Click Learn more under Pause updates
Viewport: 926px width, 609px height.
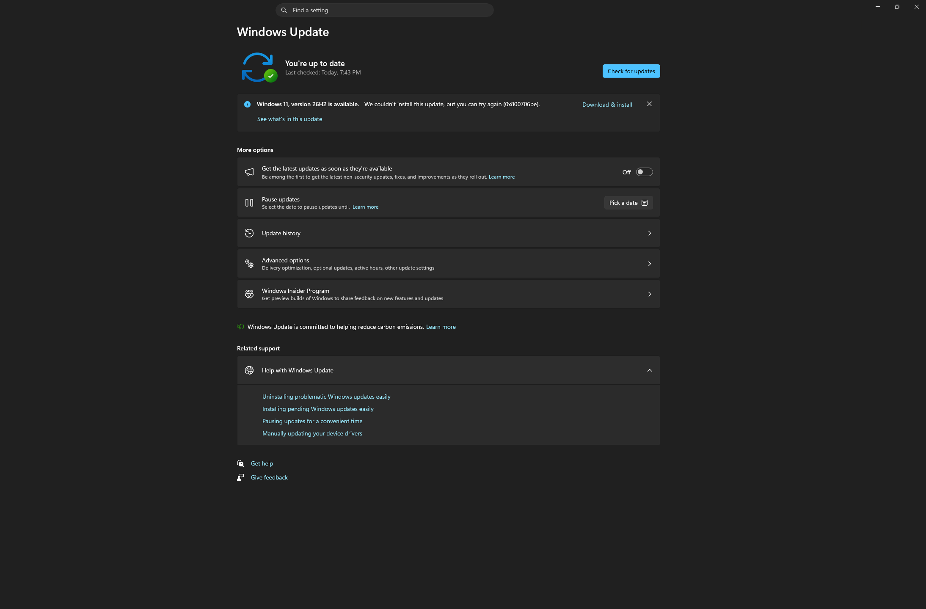(x=365, y=207)
